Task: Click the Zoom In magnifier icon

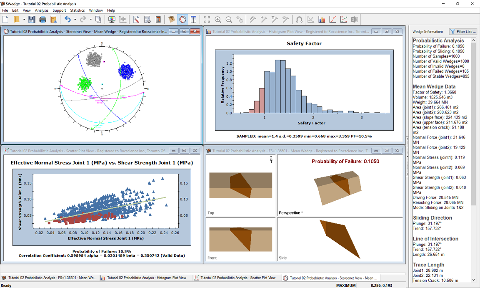Action: (218, 19)
